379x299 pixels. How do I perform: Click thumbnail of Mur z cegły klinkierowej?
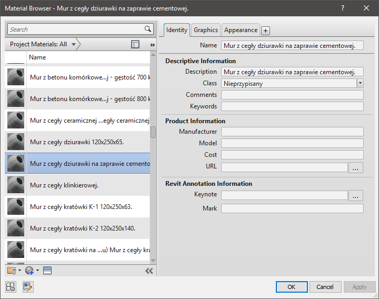point(16,185)
